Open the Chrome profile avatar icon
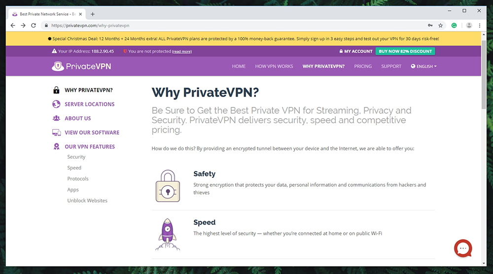493x274 pixels. tap(469, 26)
